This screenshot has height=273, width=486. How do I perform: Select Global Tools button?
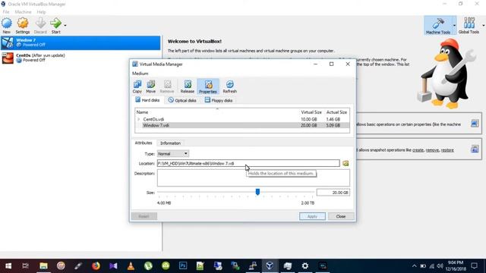[x=469, y=25]
